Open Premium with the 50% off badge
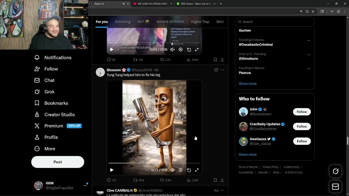349x196 pixels. coord(58,126)
